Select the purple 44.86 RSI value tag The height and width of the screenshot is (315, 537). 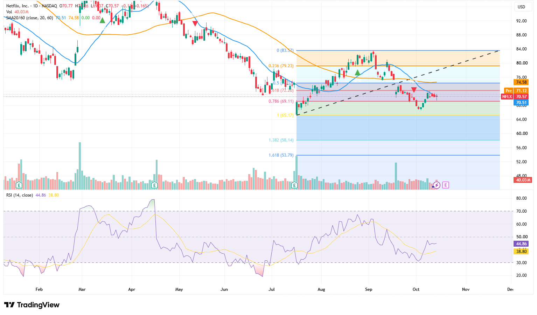pos(521,244)
